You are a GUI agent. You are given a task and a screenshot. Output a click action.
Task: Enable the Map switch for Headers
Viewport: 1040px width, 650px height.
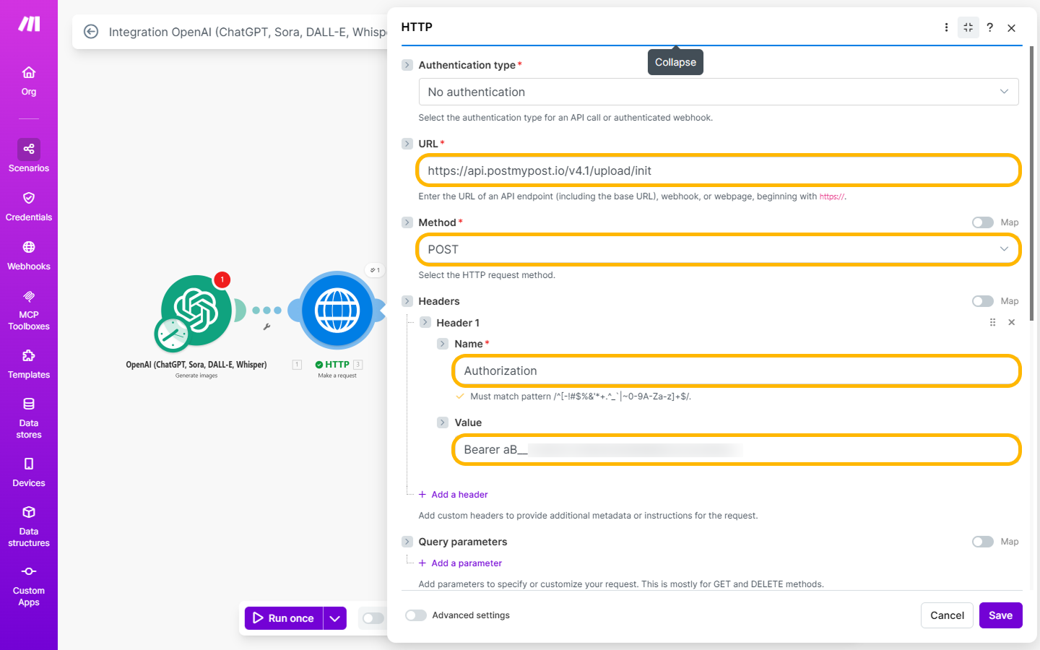coord(982,301)
